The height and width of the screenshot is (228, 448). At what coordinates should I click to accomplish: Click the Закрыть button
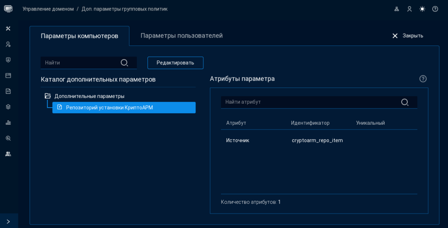pos(407,36)
